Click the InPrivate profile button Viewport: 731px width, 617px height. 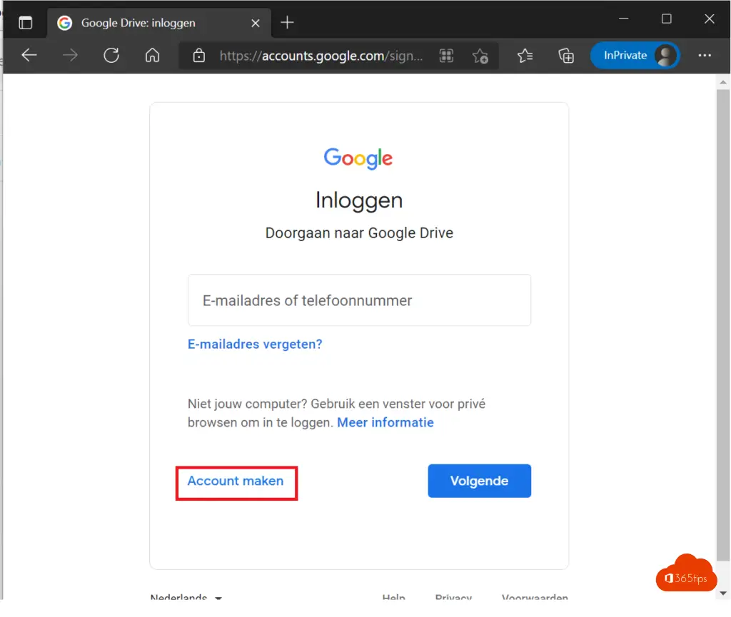click(x=635, y=56)
